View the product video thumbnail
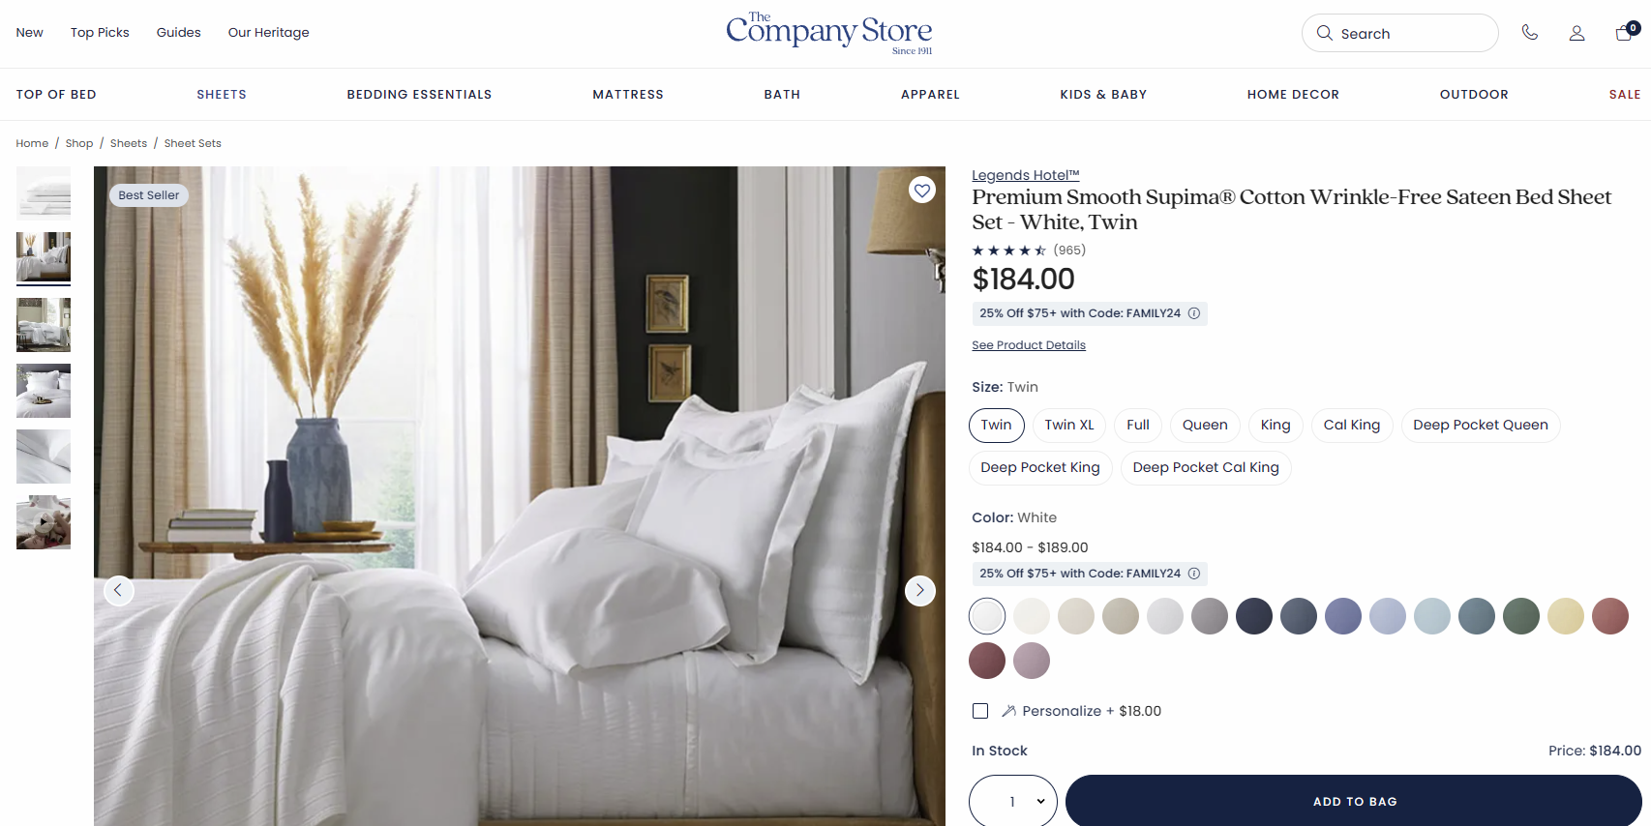The image size is (1651, 826). coord(44,522)
